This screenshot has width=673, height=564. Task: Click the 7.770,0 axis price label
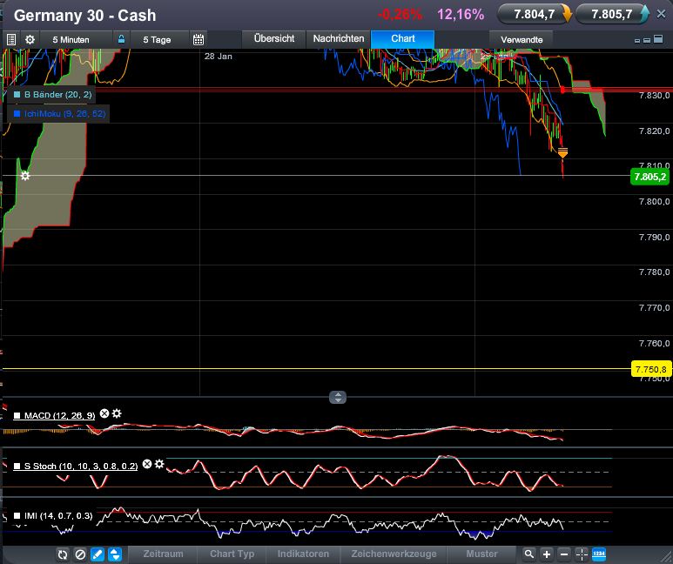point(654,308)
